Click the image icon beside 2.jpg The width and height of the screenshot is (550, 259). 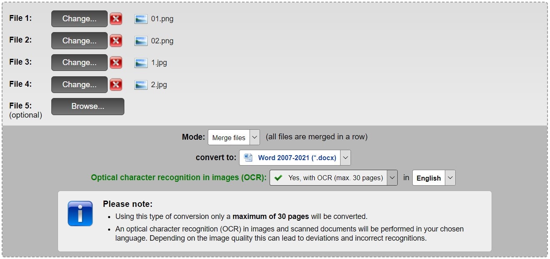141,85
